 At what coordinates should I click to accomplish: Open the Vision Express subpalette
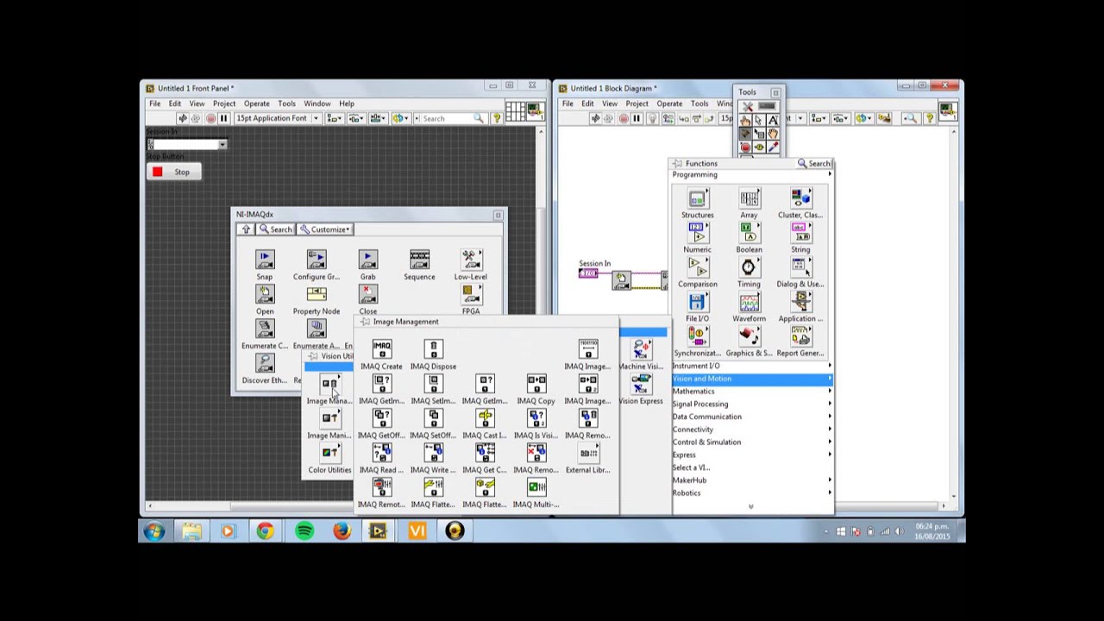pyautogui.click(x=641, y=384)
